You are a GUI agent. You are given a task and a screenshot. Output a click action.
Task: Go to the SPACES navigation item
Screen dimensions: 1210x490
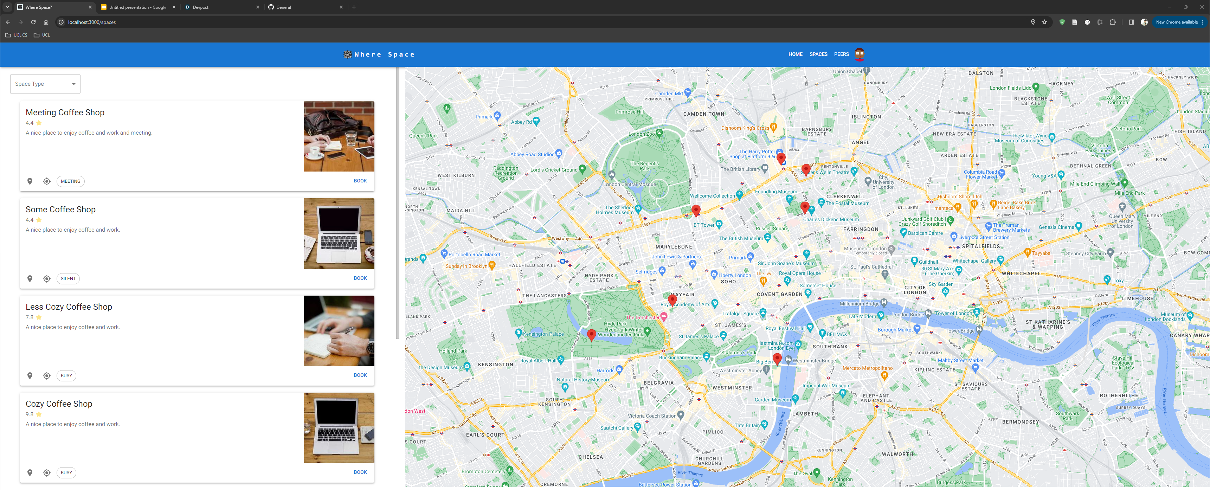pos(818,54)
